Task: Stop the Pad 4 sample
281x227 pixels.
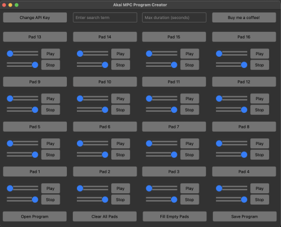Action: (x=260, y=200)
